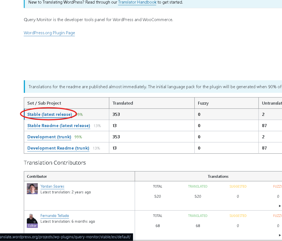View Yordan Soares contributor profile

click(52, 186)
